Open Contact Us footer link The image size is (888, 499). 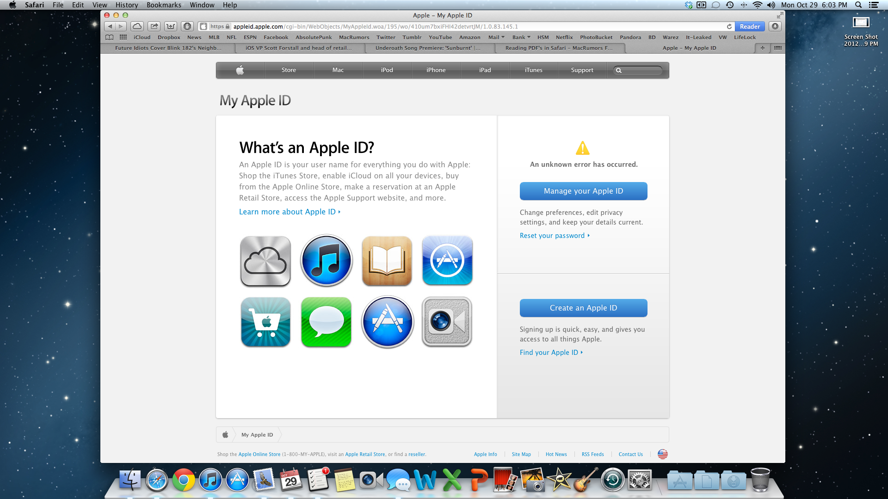[630, 455]
